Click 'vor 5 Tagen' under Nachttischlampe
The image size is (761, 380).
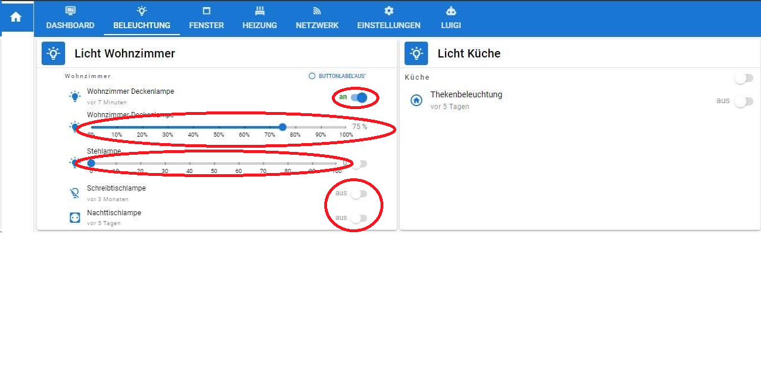click(x=104, y=223)
